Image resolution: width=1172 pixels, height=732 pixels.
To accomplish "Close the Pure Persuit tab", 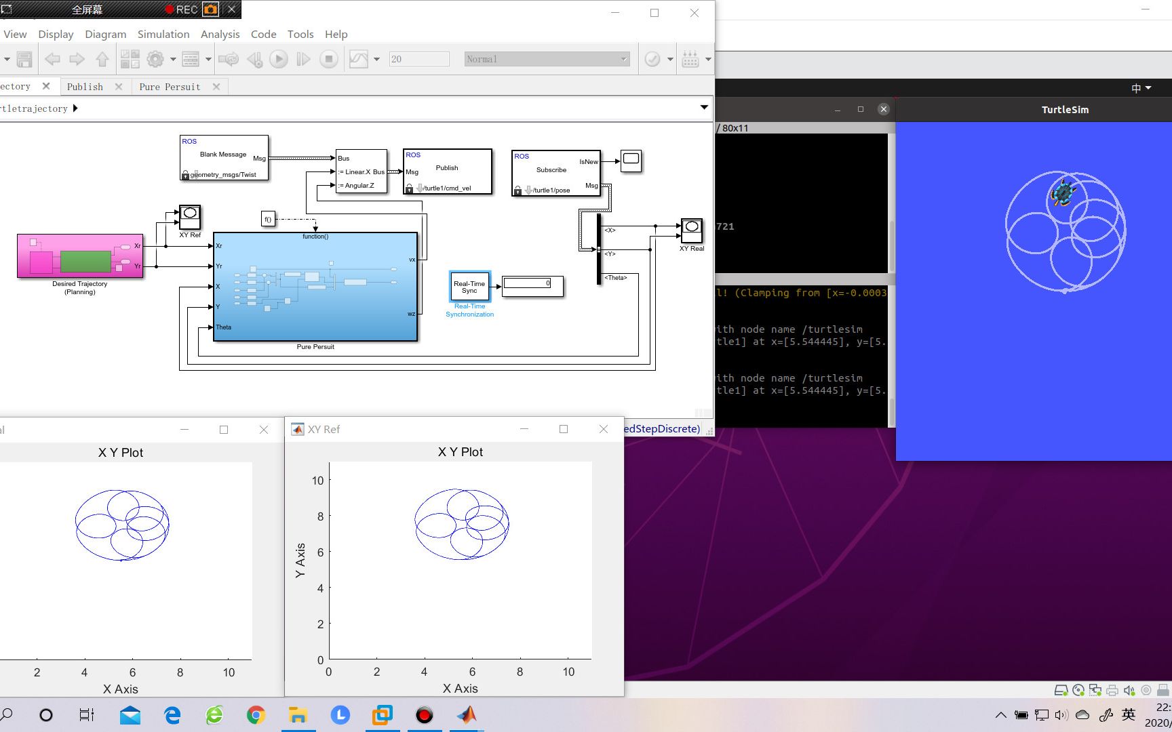I will point(216,87).
